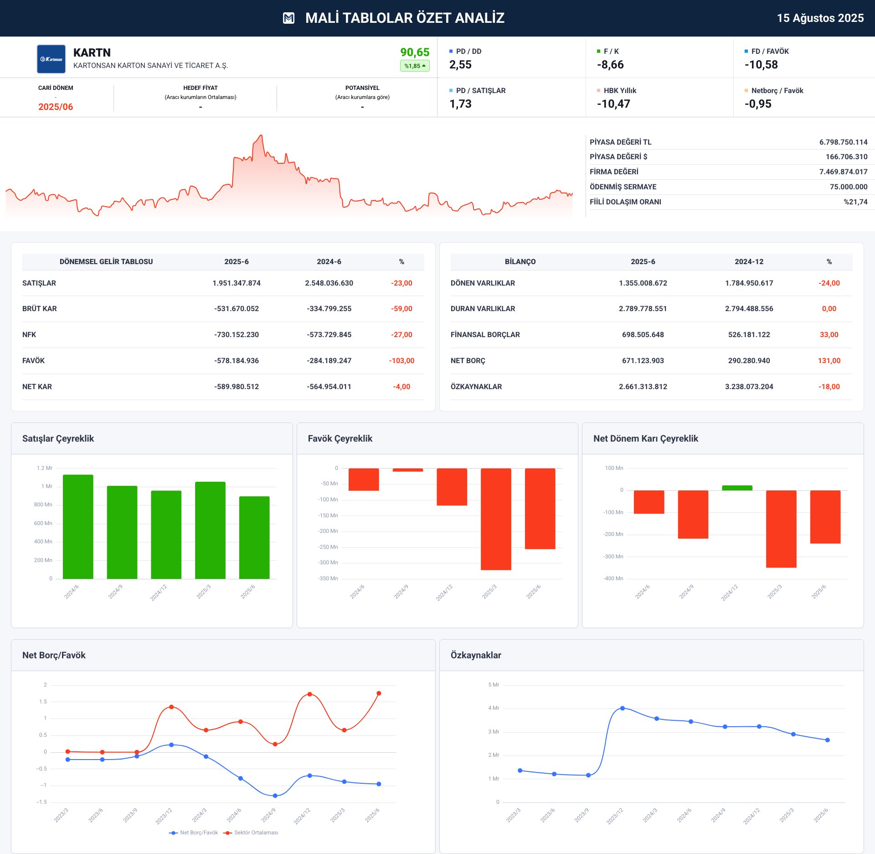Viewport: 875px width, 854px height.
Task: Click the blue PD / DD indicator square
Action: (x=451, y=52)
